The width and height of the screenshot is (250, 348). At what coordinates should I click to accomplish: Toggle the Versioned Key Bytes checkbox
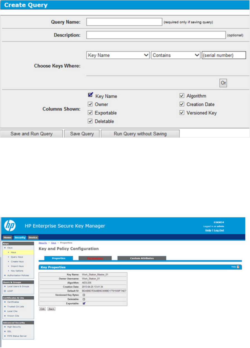click(x=84, y=295)
